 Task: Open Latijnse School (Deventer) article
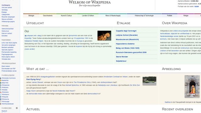point(127,35)
